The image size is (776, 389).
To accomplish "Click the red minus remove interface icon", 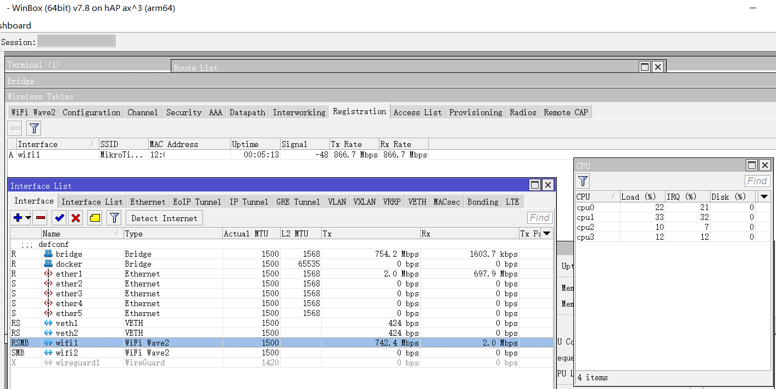I will coord(40,218).
